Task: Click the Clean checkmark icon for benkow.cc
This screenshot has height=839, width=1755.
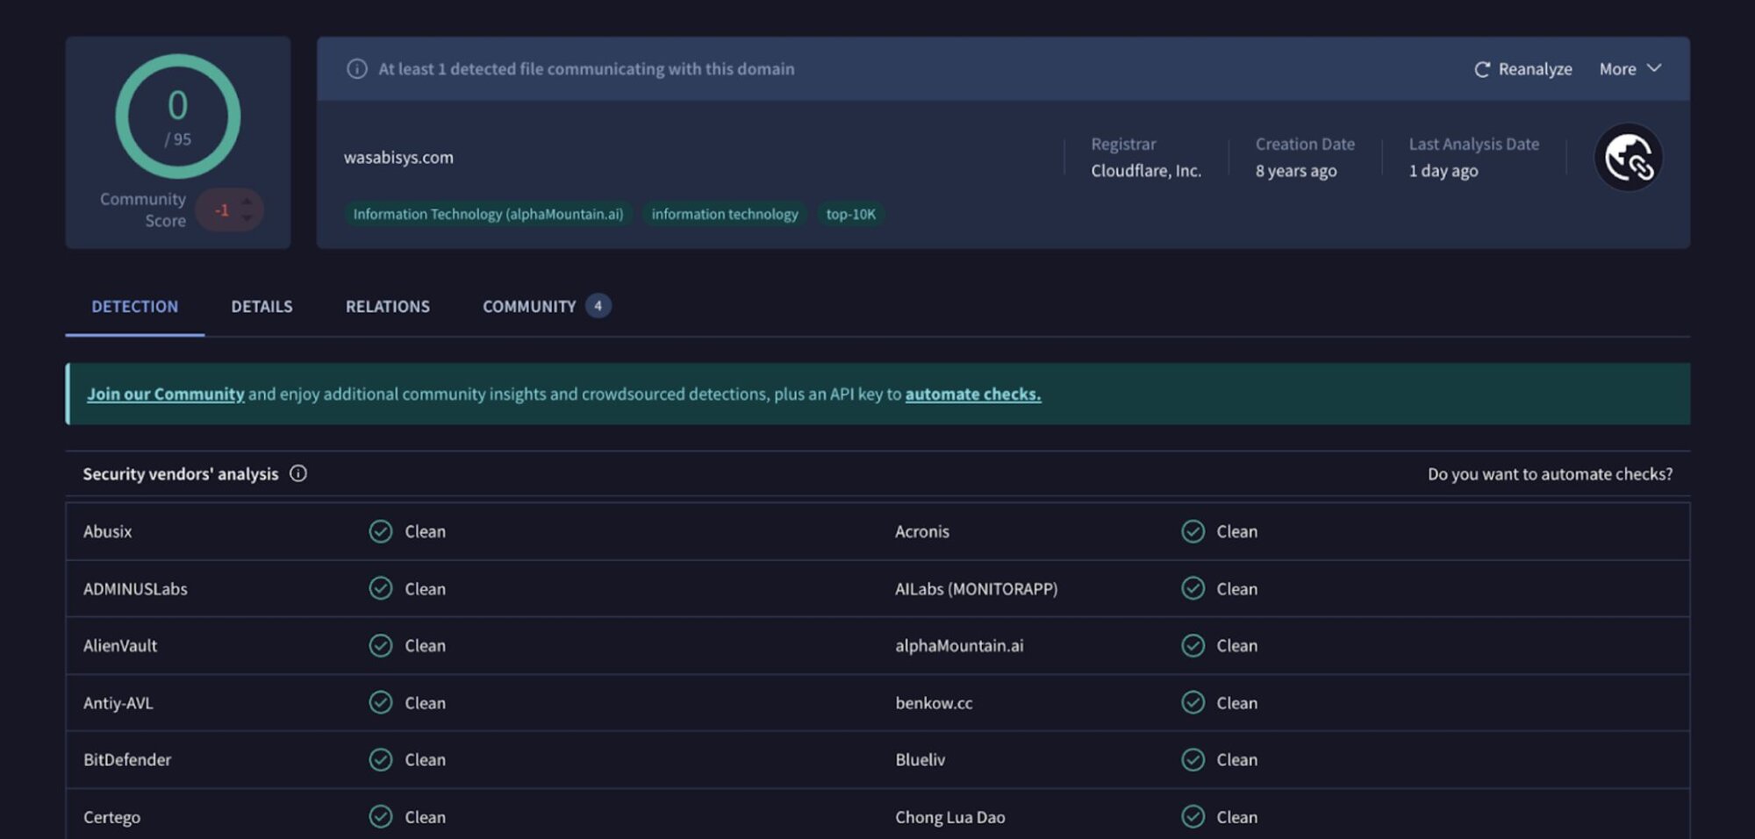Action: pos(1193,702)
